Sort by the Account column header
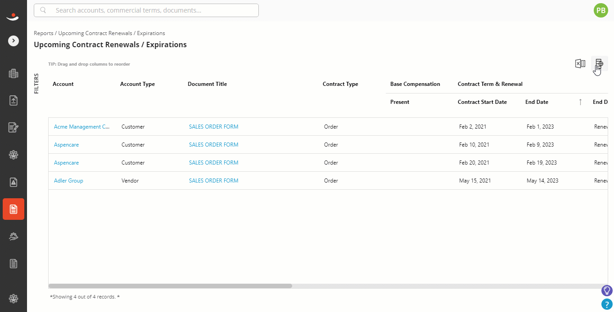Image resolution: width=614 pixels, height=312 pixels. click(x=63, y=84)
